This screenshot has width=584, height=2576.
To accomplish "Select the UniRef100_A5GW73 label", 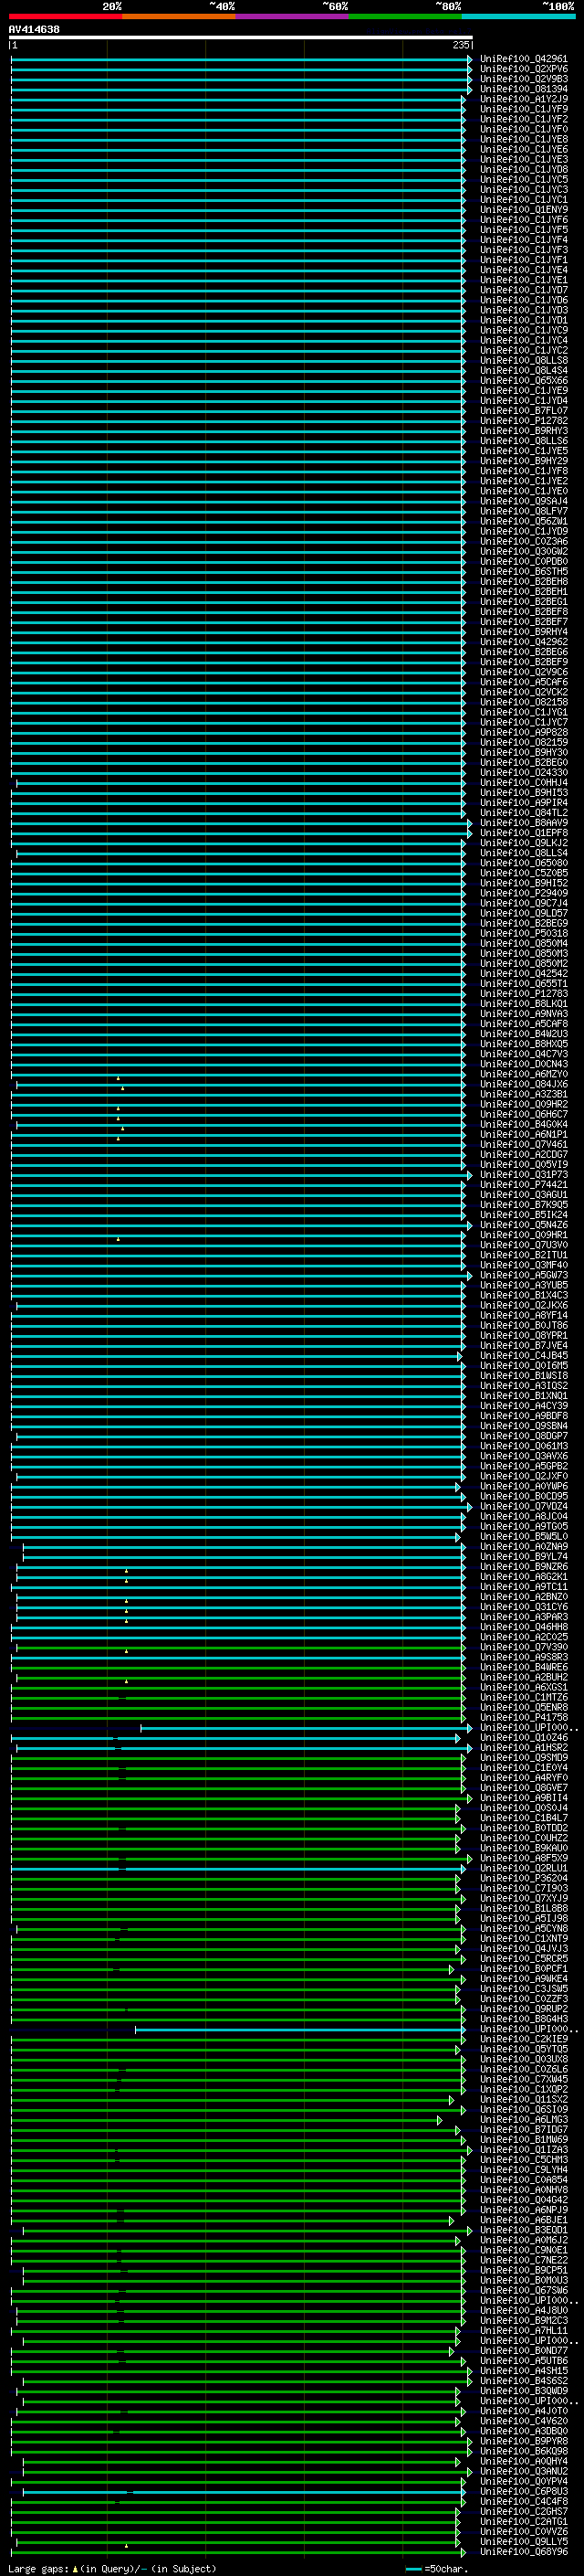I will 523,1276.
